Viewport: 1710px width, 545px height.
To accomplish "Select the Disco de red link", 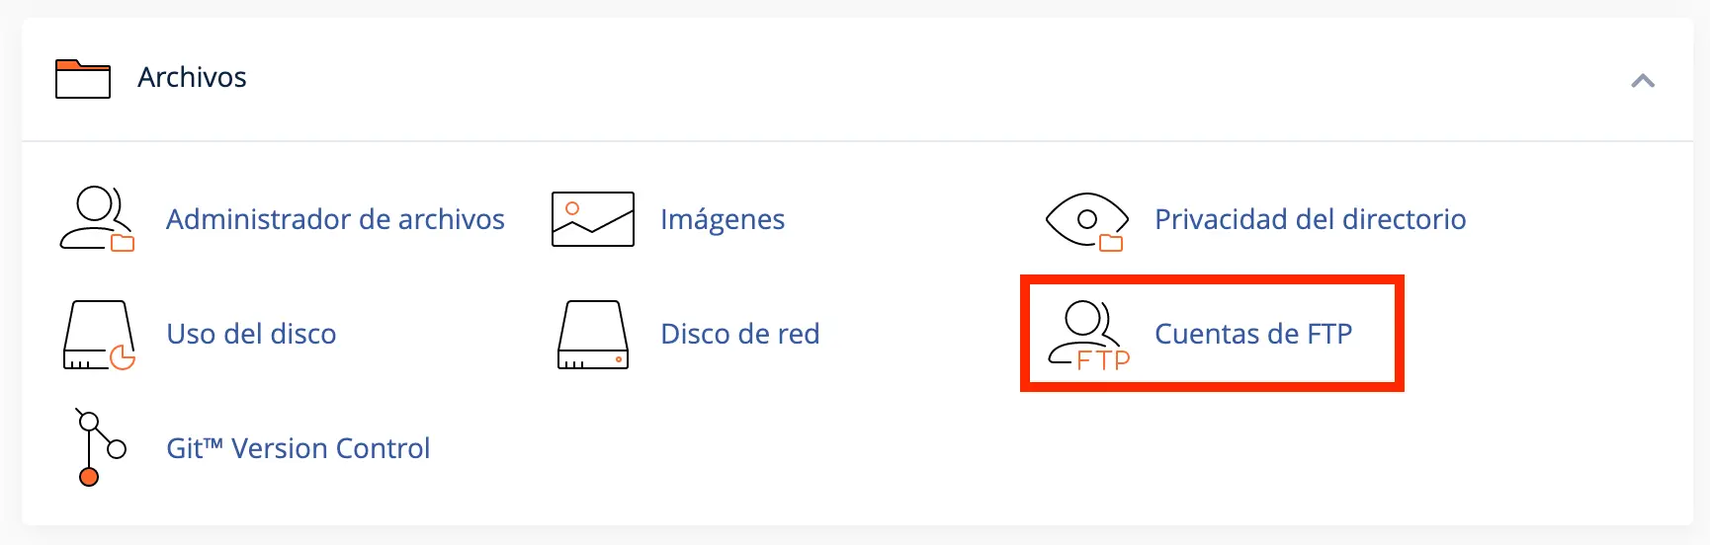I will click(739, 334).
